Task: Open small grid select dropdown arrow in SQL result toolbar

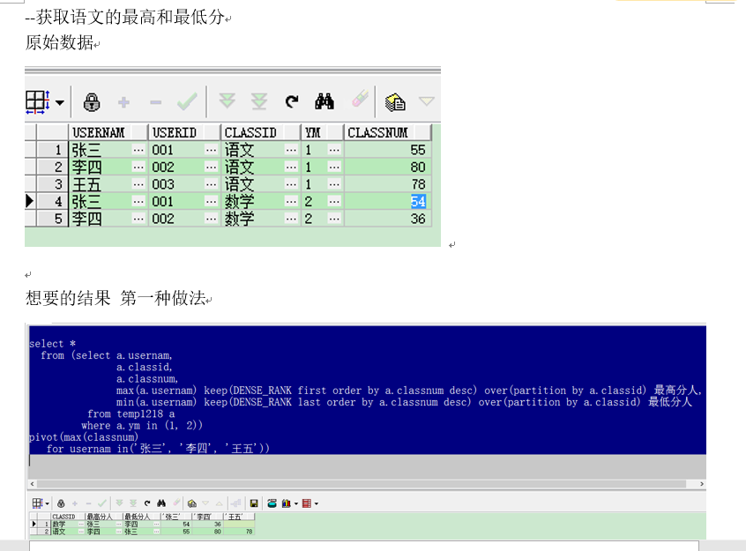Action: tap(47, 503)
